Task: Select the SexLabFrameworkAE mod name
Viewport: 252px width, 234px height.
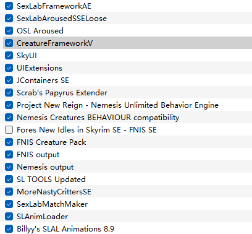Action: point(54,6)
